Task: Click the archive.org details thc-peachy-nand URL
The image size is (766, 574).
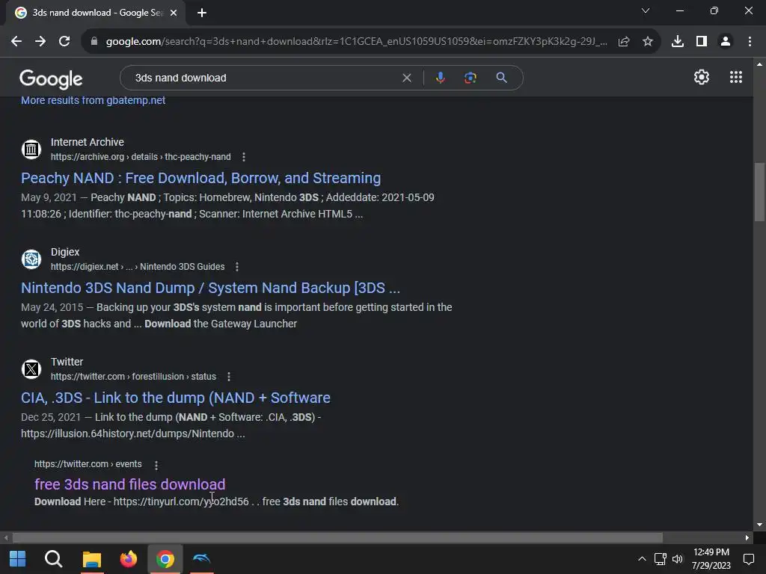Action: 141,157
